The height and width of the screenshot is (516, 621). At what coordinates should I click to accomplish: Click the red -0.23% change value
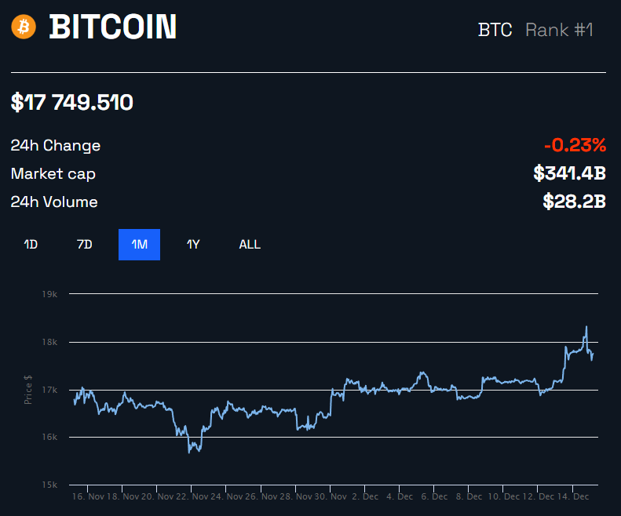click(x=575, y=145)
